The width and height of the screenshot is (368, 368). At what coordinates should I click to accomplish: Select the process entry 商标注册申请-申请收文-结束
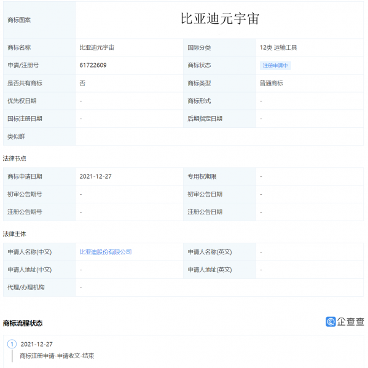[x=57, y=356]
